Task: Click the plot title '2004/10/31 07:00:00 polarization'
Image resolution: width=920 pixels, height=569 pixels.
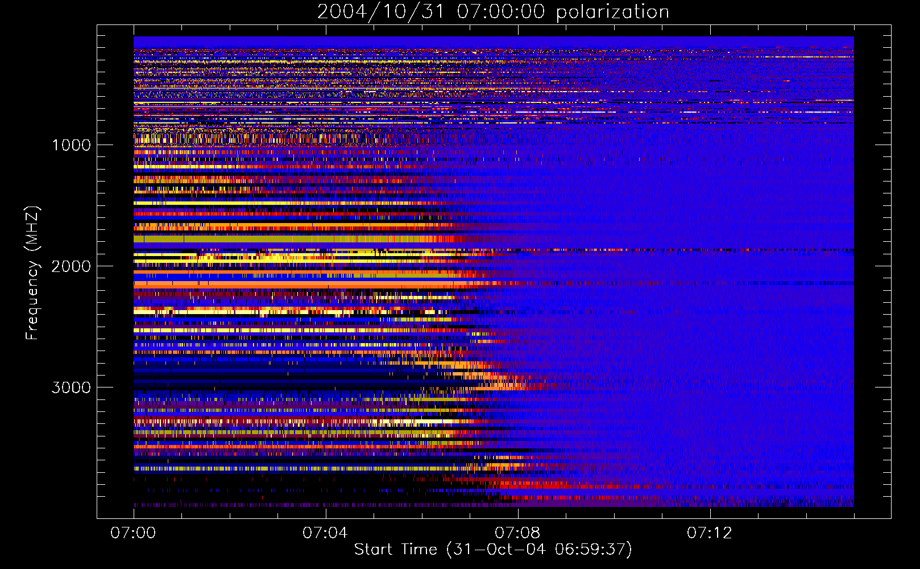Action: click(493, 12)
